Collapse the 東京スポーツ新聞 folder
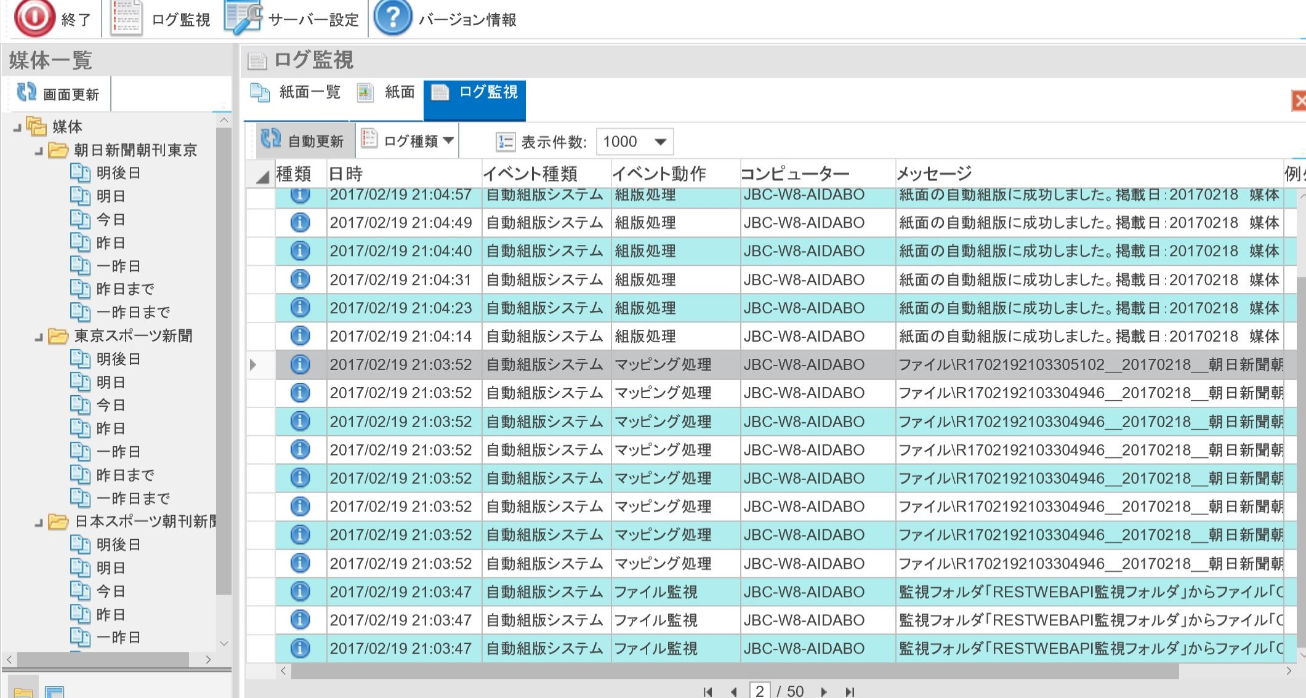 [x=39, y=337]
